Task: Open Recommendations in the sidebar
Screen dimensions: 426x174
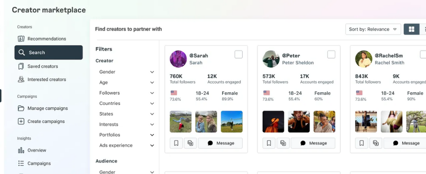Action: click(47, 39)
